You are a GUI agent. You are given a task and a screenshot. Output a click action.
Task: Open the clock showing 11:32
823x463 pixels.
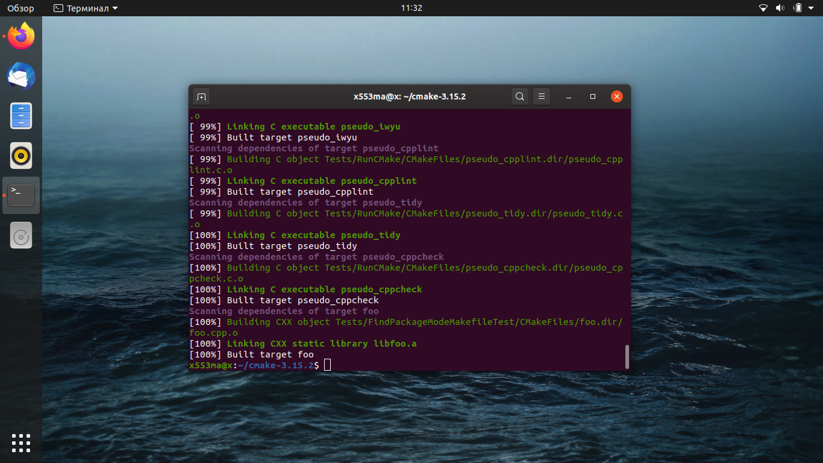click(x=411, y=8)
